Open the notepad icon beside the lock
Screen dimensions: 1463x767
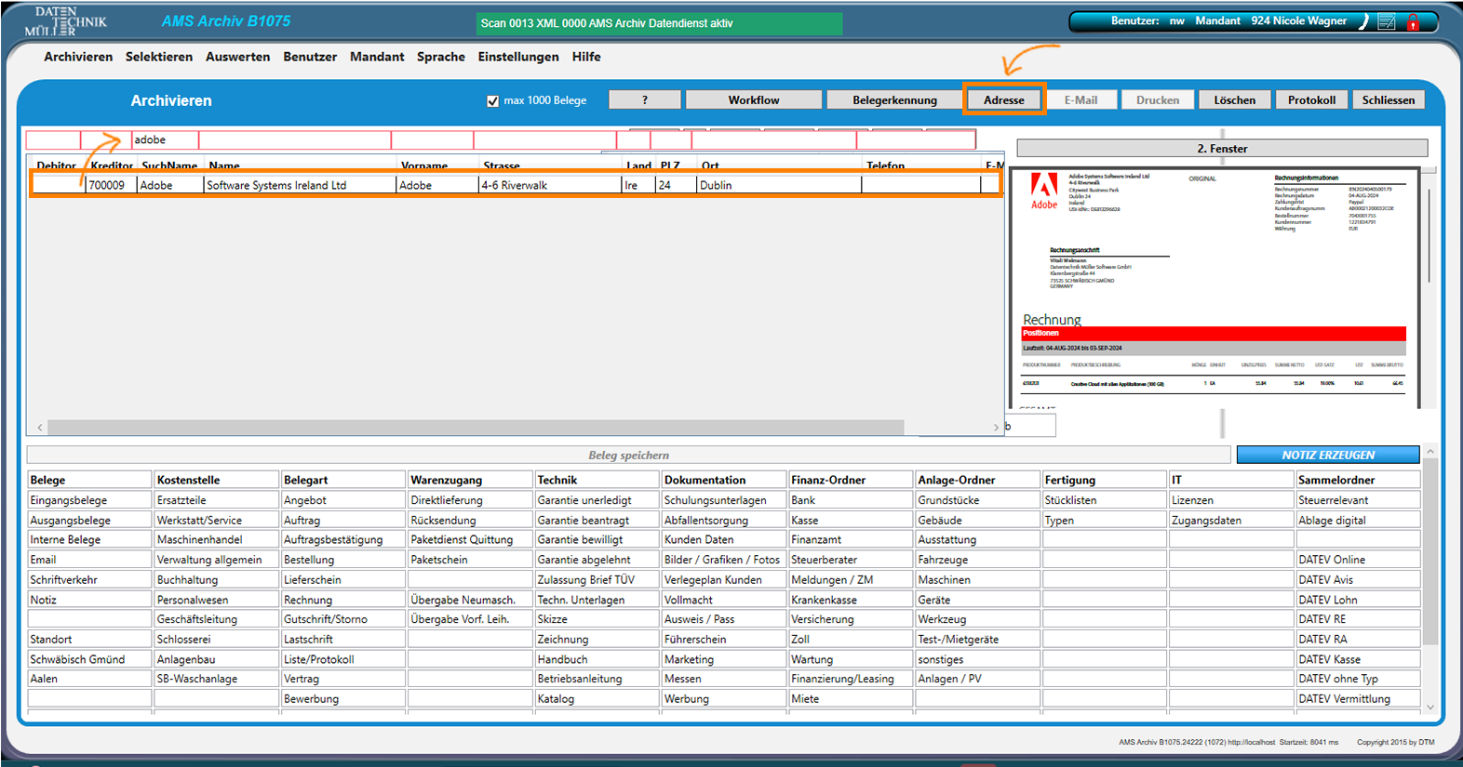pos(1387,21)
